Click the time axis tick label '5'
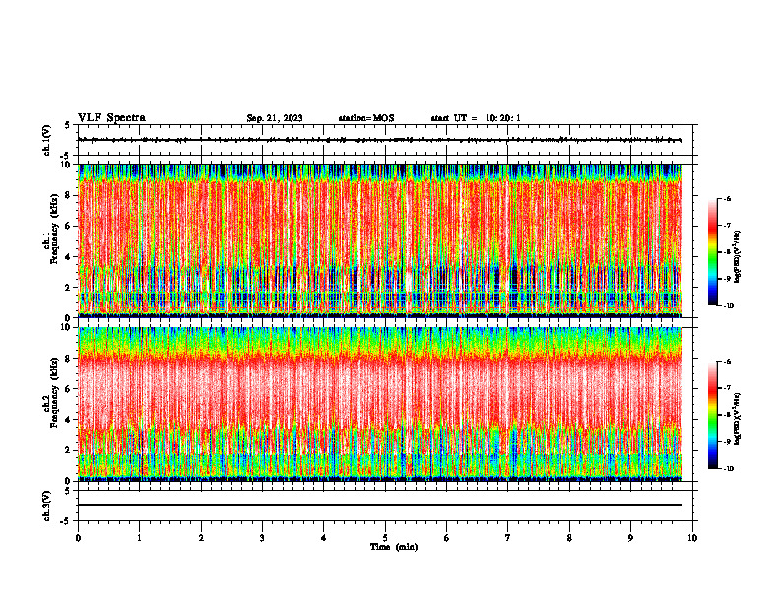780x603 pixels. coord(385,538)
